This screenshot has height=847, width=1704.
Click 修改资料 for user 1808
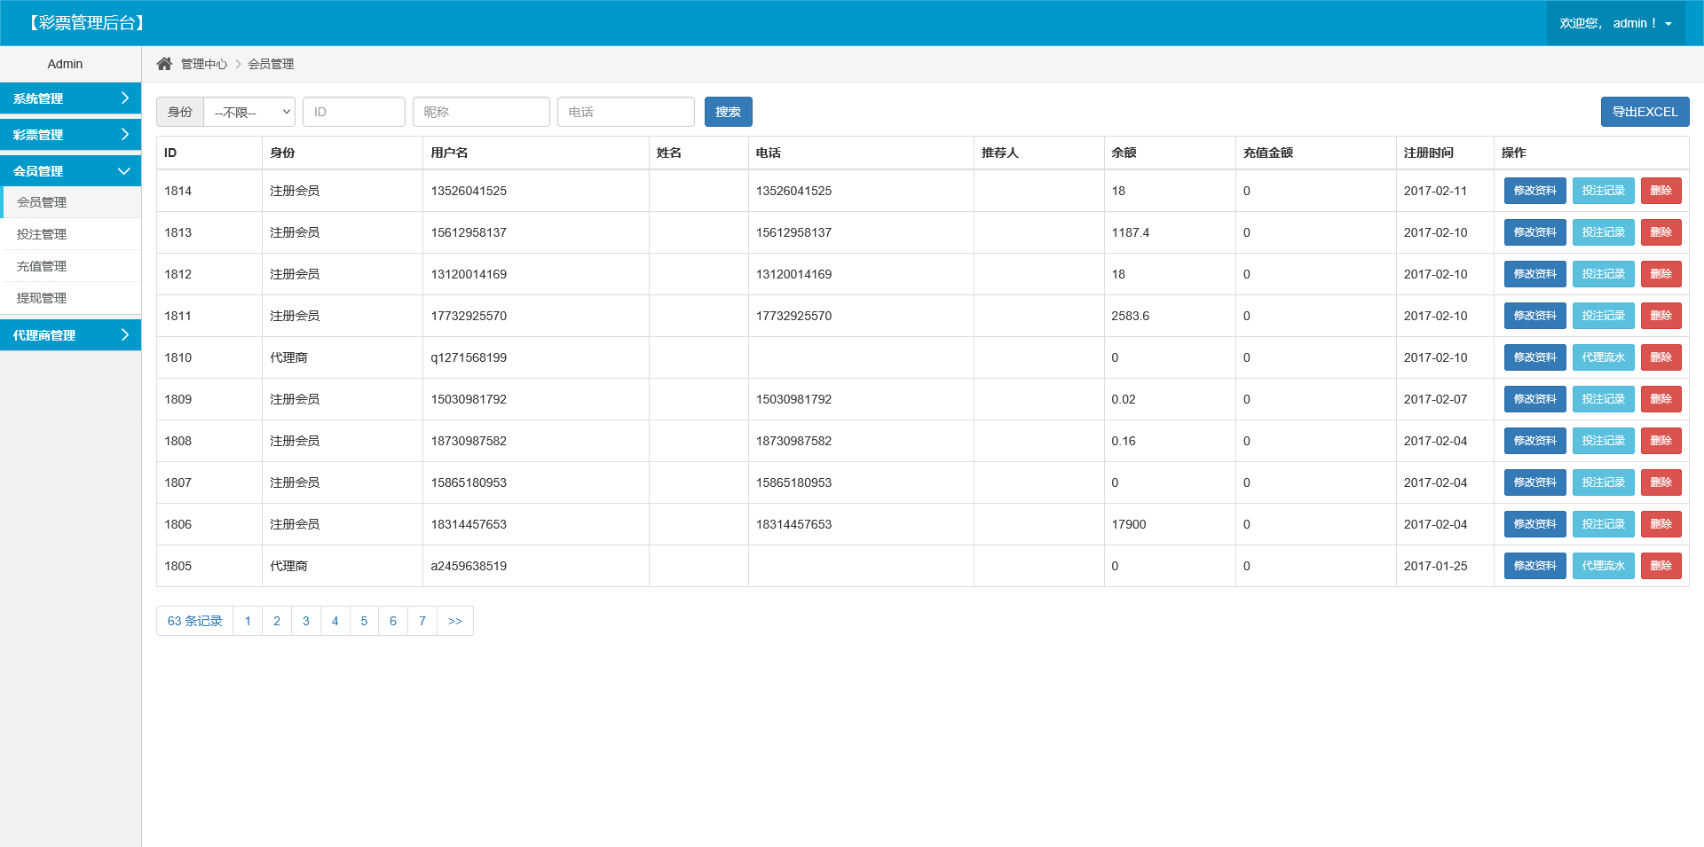tap(1534, 441)
